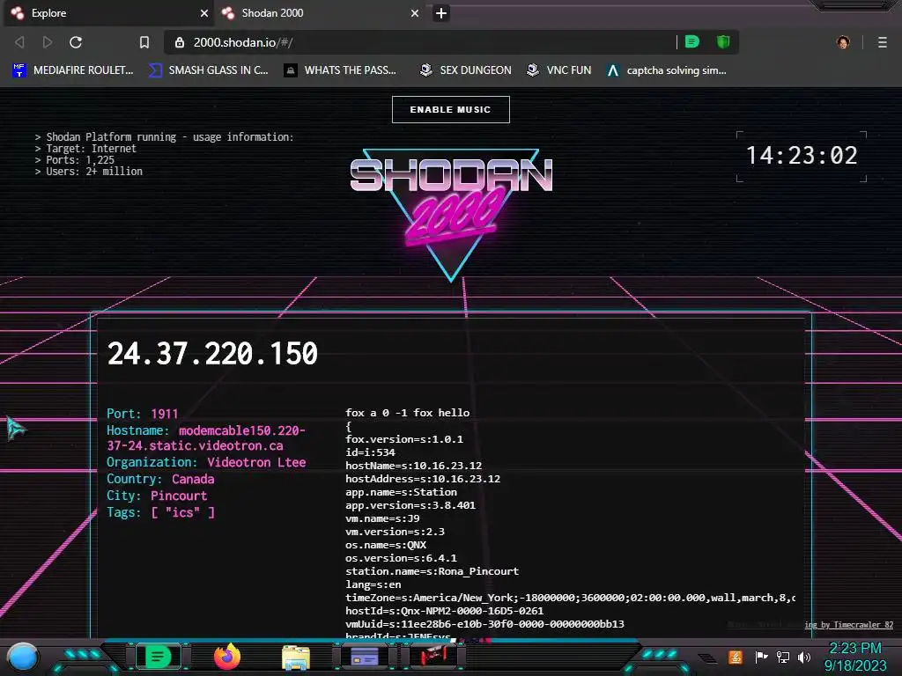Open the browser profile avatar
Screen dimensions: 902x676
point(843,42)
